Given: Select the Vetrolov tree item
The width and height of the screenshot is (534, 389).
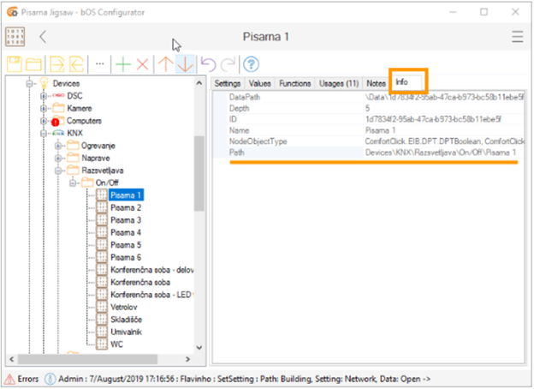Looking at the screenshot, I should [x=126, y=307].
